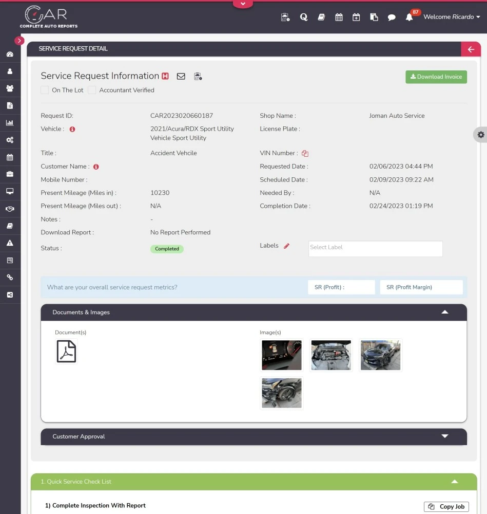The image size is (487, 514).
Task: Collapse the Quick Service Check List section
Action: (454, 482)
